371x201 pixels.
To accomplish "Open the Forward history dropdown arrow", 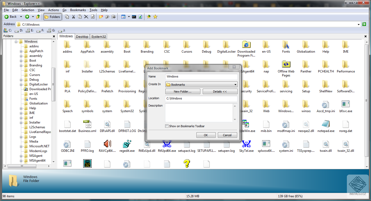I will [x=33, y=17].
